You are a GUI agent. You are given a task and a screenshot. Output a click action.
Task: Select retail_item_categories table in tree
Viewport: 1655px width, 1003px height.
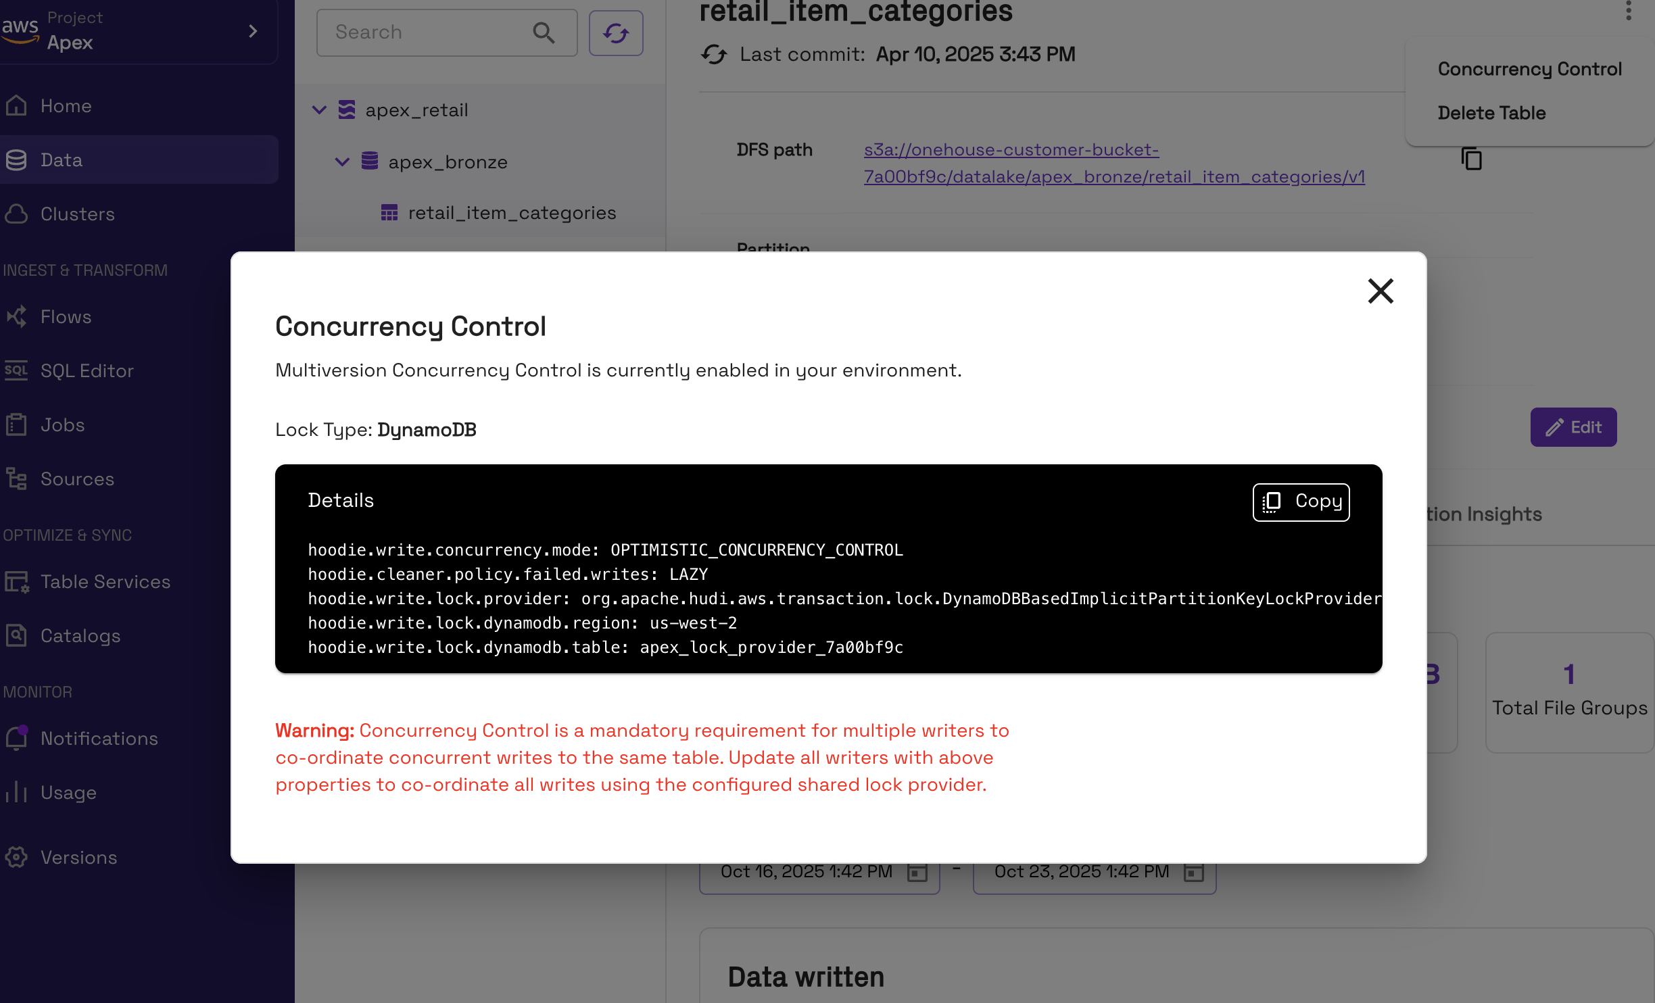(511, 213)
